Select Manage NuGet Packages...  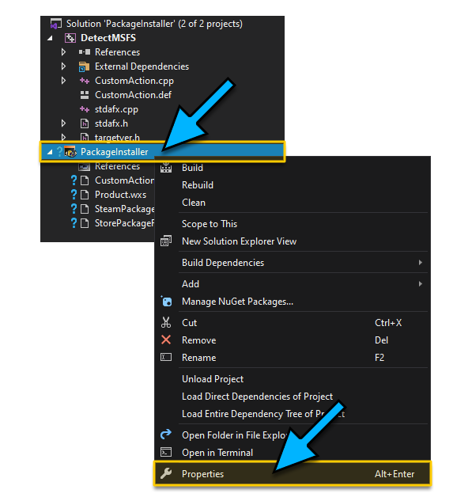[237, 302]
